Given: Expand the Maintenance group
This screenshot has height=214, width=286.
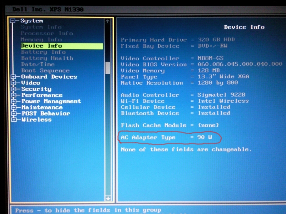Looking at the screenshot, I should 14,108.
